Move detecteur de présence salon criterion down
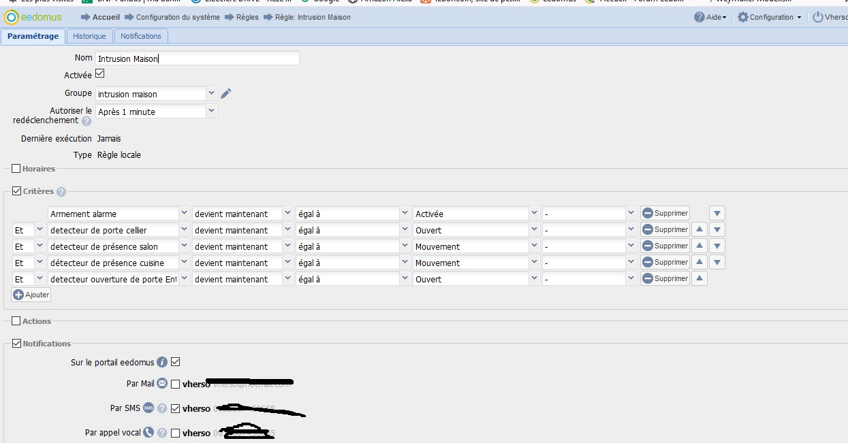Image resolution: width=848 pixels, height=443 pixels. tap(717, 246)
